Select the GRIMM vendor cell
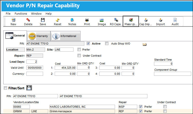Image resolution: width=193 pixels, height=114 pixels. coord(22,111)
